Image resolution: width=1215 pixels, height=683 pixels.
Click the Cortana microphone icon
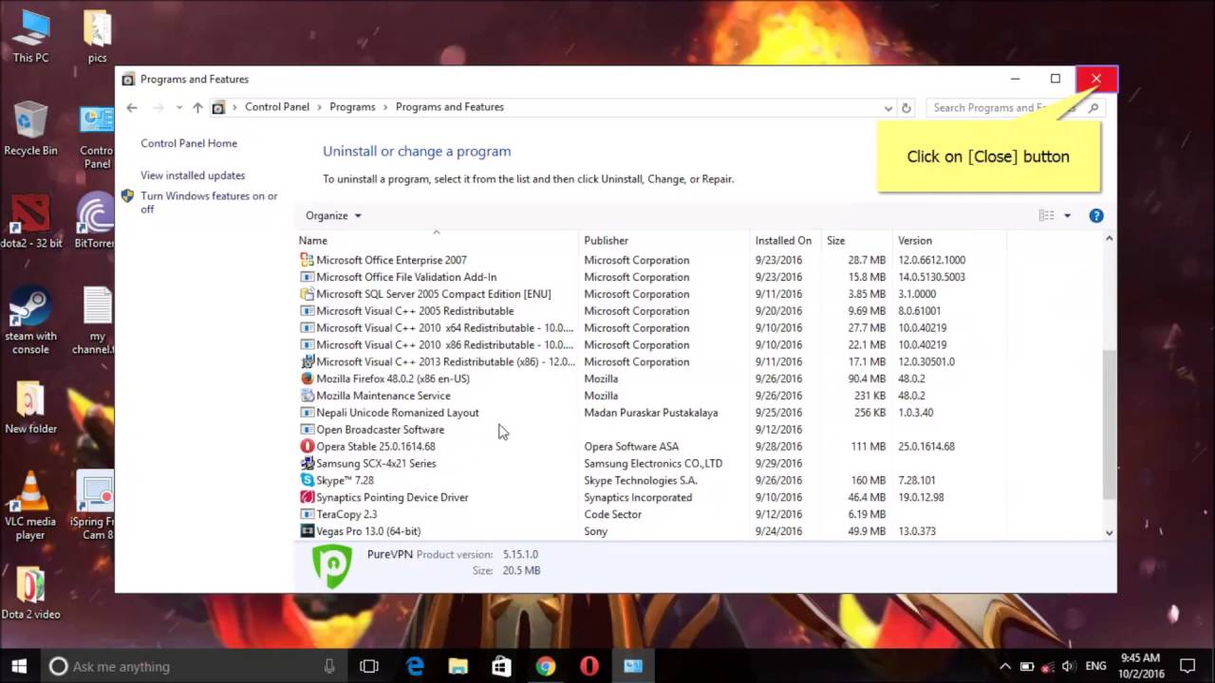click(x=329, y=666)
